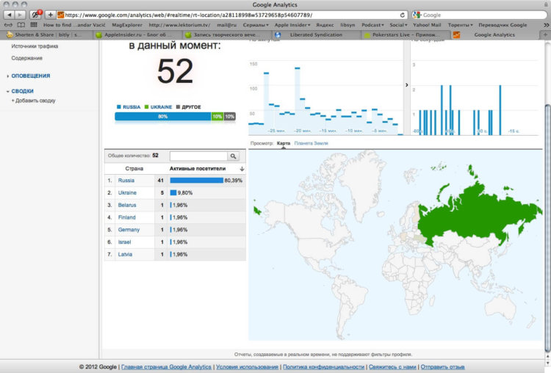
Task: Click the Добавить сводку link
Action: (x=33, y=101)
